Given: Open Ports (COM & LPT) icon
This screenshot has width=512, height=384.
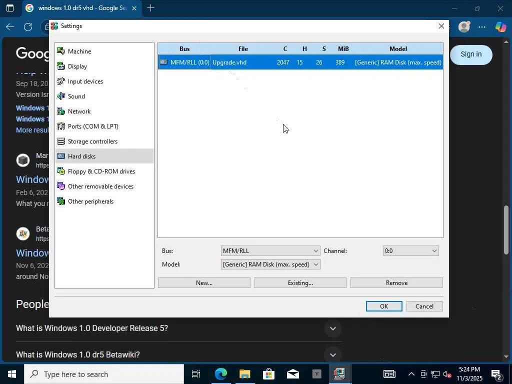Looking at the screenshot, I should tap(61, 126).
